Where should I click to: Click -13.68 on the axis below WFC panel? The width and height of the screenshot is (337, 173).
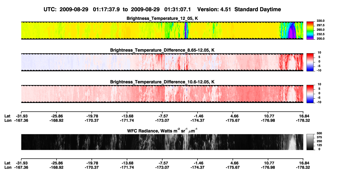pyautogui.click(x=127, y=163)
